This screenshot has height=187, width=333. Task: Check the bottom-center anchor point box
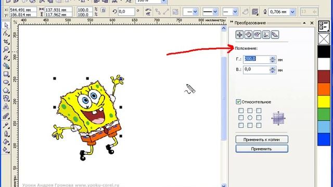(250, 125)
